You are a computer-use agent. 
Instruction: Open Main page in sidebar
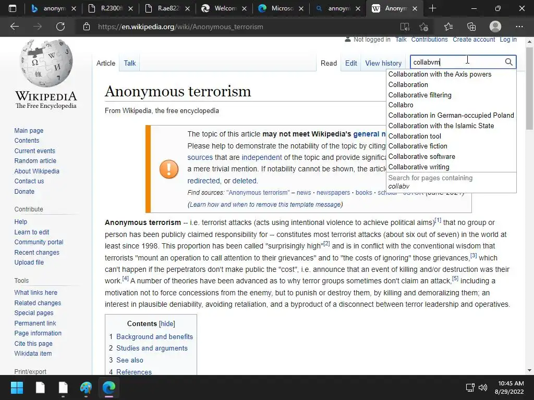click(29, 131)
